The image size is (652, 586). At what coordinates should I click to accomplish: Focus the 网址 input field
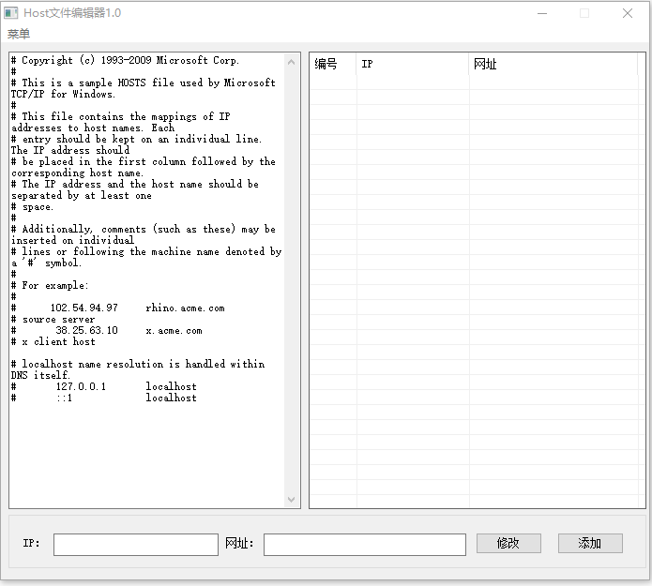[x=365, y=545]
